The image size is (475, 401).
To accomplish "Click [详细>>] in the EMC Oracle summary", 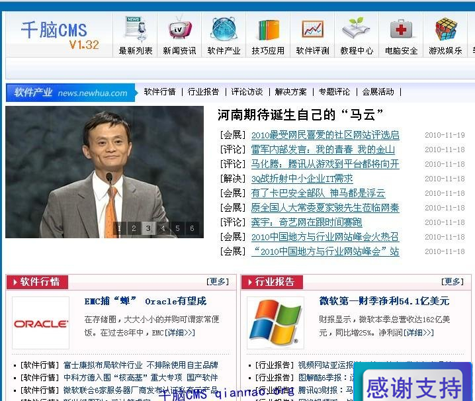I will 180,333.
